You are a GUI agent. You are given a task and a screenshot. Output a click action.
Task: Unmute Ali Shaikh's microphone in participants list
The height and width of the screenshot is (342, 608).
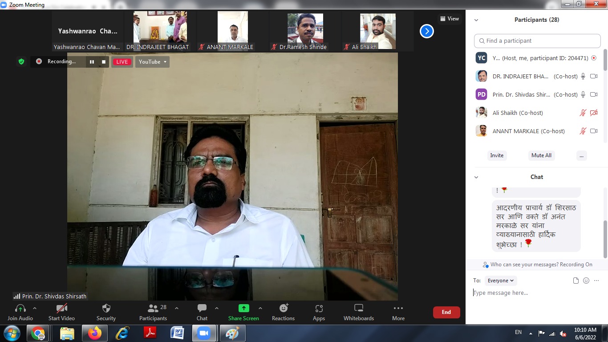pyautogui.click(x=583, y=113)
